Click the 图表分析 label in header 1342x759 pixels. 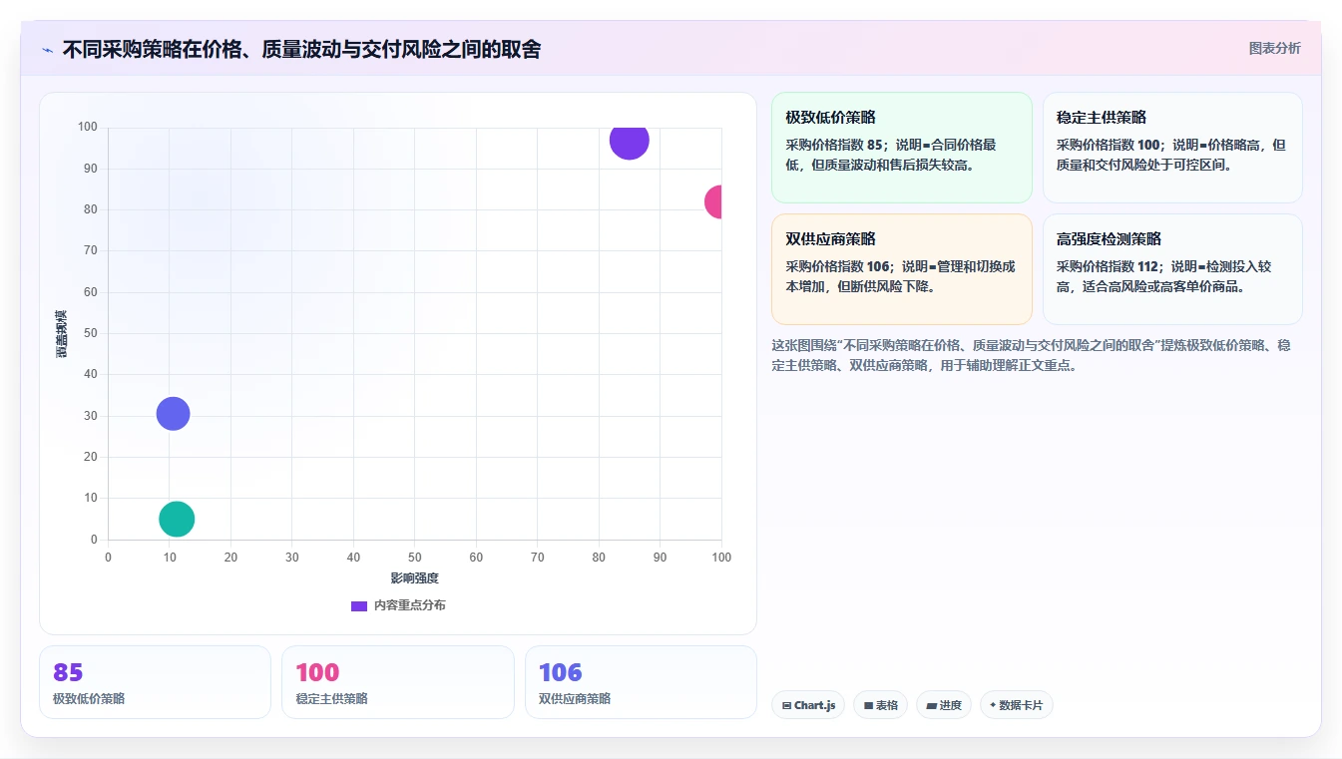(x=1274, y=48)
